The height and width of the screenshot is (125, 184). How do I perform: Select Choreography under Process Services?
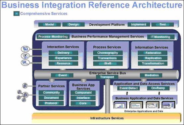pos(108,53)
